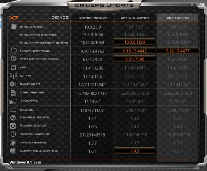The height and width of the screenshot is (171, 207).
Task: Click installed Bluetooth version 17.1.1411.0504
Action: (x=93, y=84)
